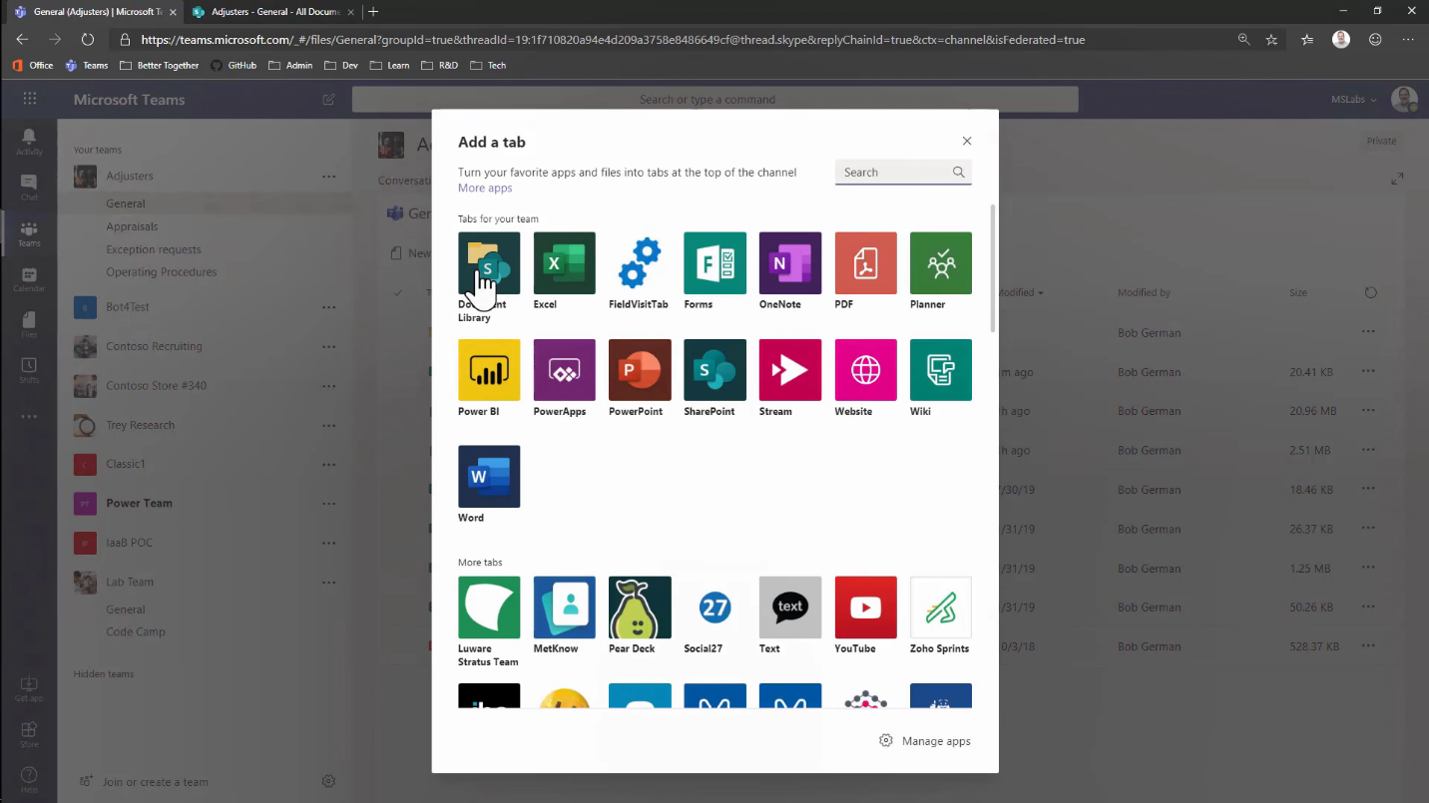This screenshot has height=803, width=1429.
Task: Choose the Text app tile
Action: point(790,607)
